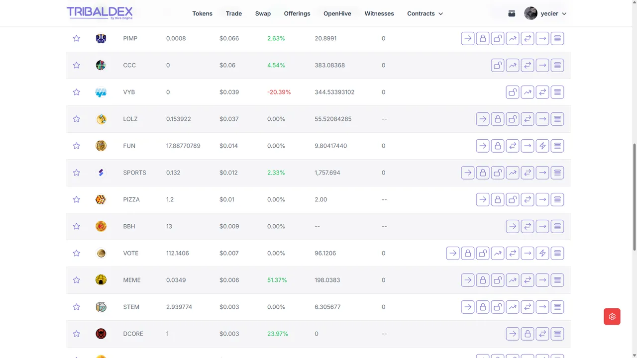Click the 51.37% change value
The height and width of the screenshot is (358, 637).
(x=277, y=280)
